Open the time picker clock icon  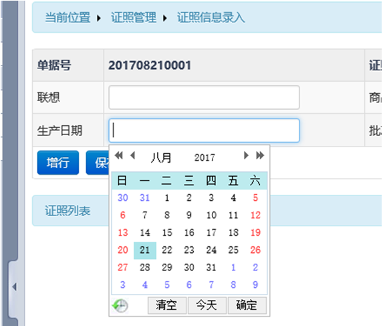[120, 305]
